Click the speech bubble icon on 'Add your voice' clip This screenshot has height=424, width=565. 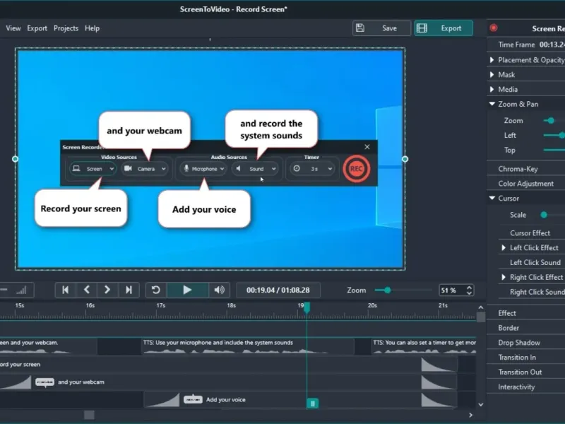click(x=193, y=399)
